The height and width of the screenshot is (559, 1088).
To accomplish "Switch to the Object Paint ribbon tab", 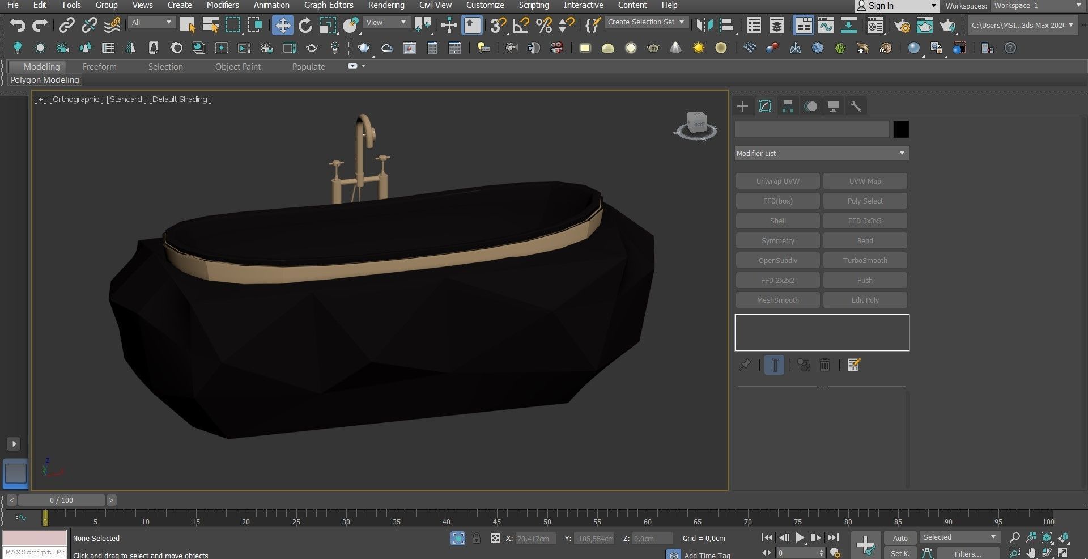I will pyautogui.click(x=238, y=67).
